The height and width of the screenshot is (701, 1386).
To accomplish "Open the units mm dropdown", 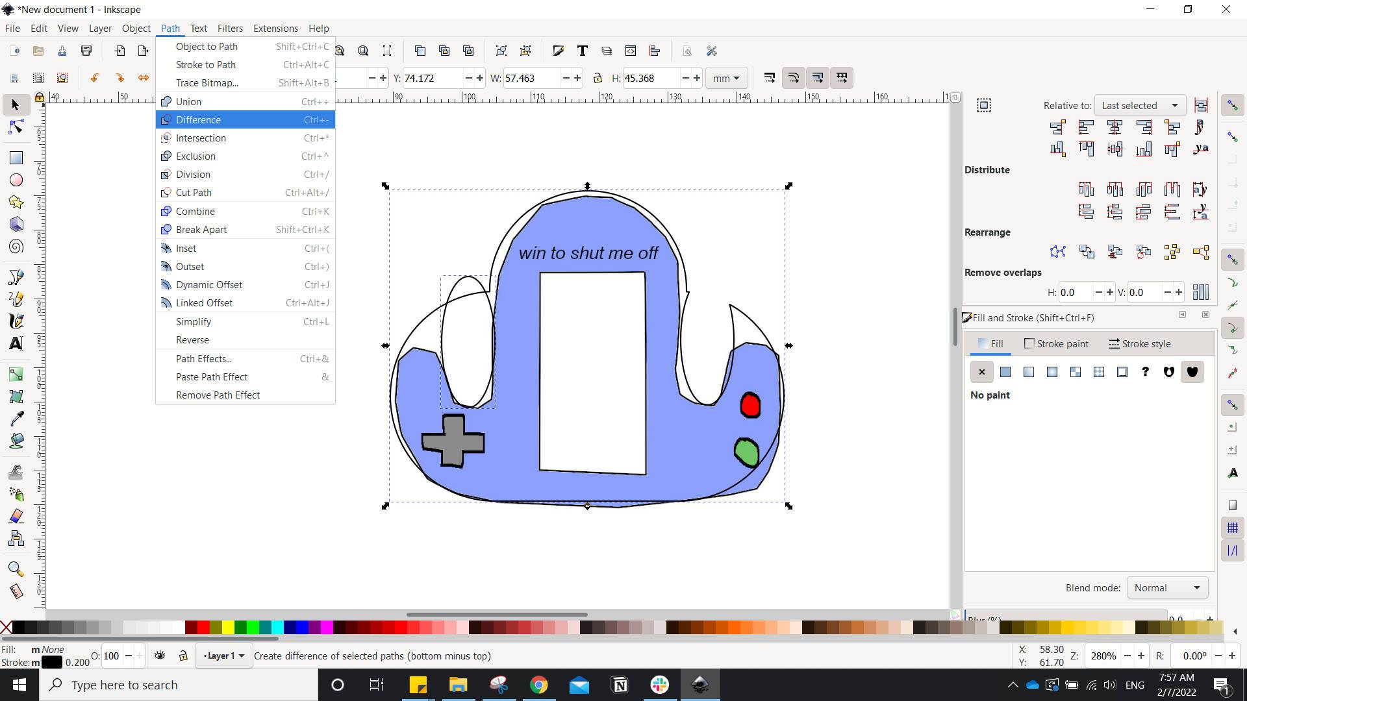I will pos(725,78).
